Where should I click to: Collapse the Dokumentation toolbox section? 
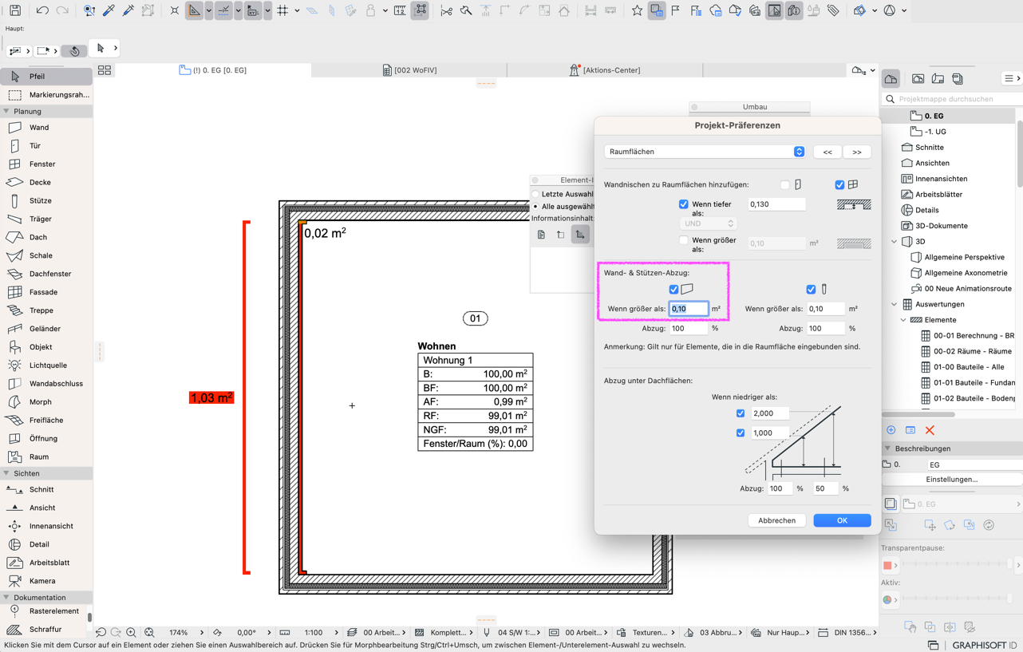click(x=6, y=597)
